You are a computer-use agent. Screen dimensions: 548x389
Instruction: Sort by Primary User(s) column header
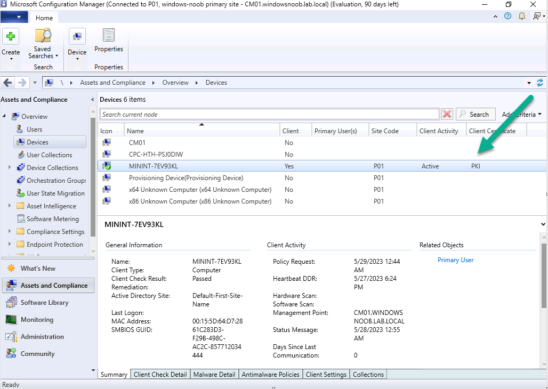pos(340,131)
